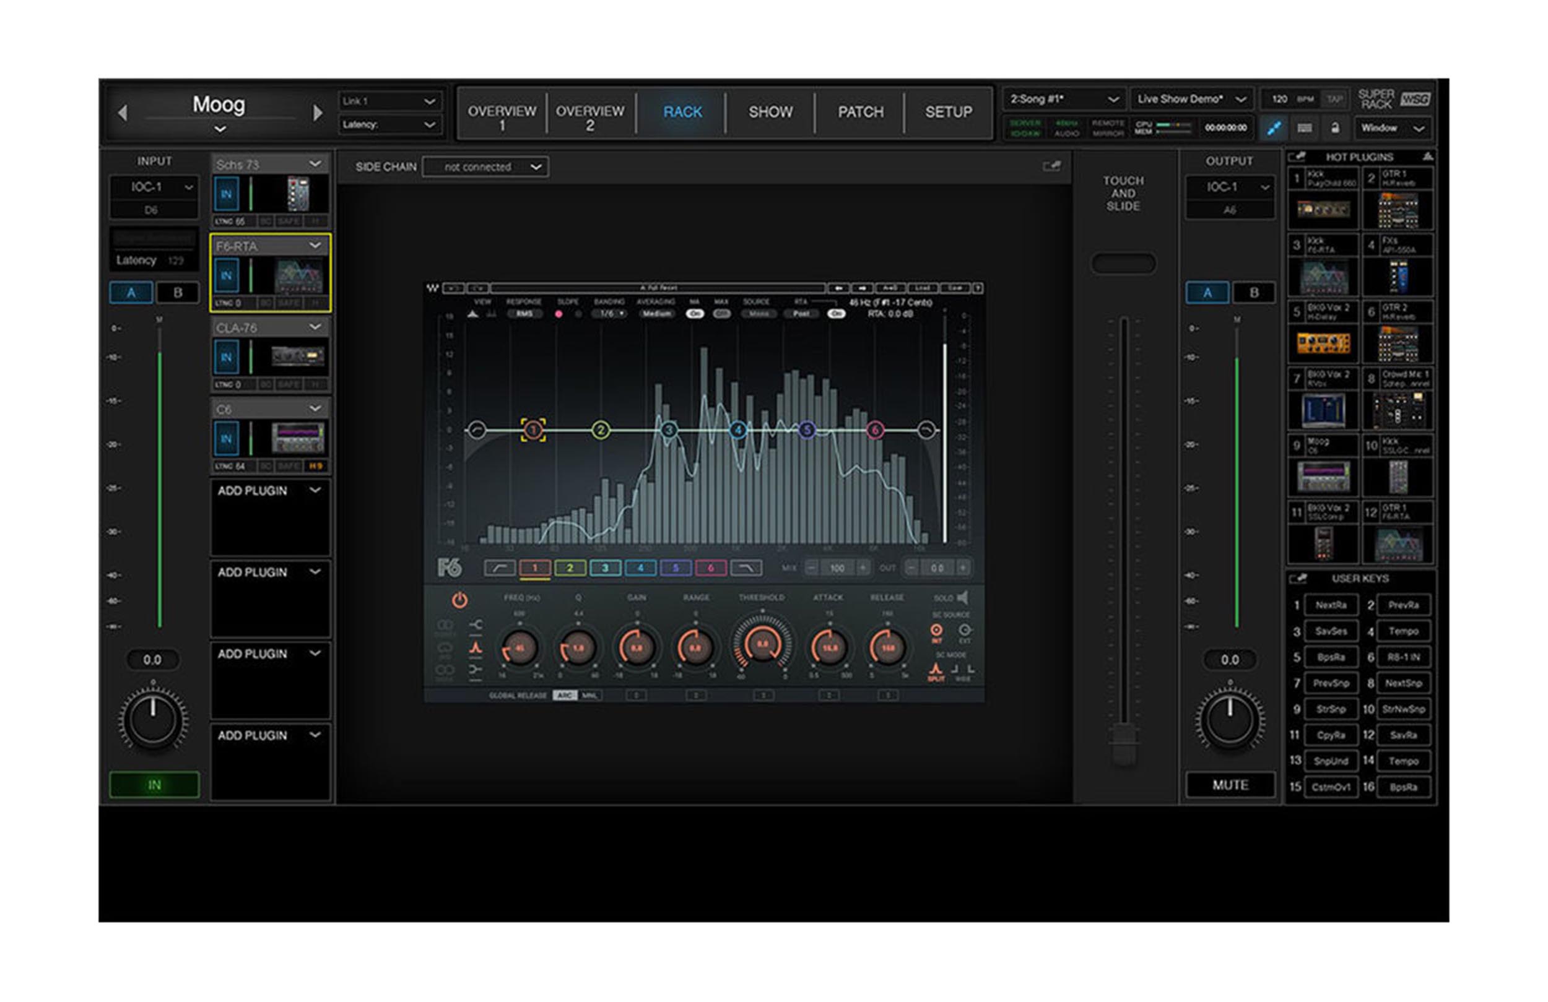The image size is (1548, 1002).
Task: Open the Link 1 dropdown
Action: click(x=389, y=101)
